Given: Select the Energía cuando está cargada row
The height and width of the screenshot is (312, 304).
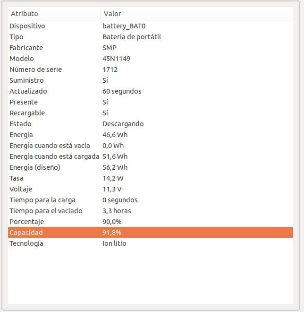Looking at the screenshot, I should (151, 156).
